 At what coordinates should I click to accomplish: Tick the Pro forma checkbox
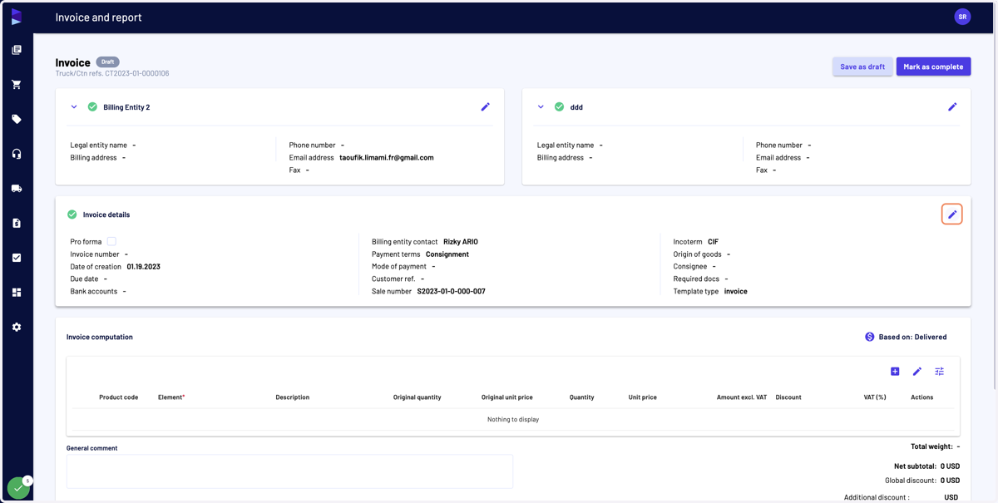[111, 241]
